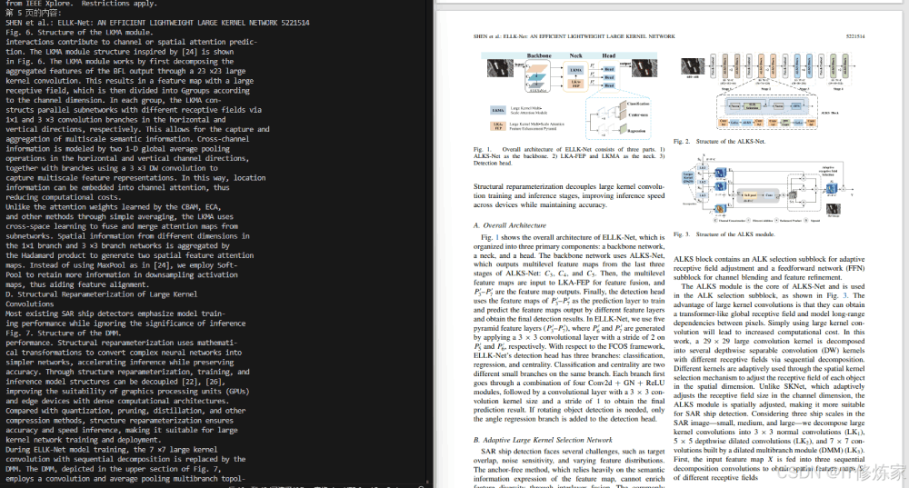Click the '第 5 页的内容:' line in the terminal

(33, 13)
